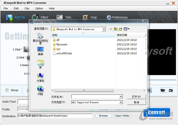Screen dimensions: 178x125
Task: Click the Profile combo box
Action: click(x=23, y=109)
